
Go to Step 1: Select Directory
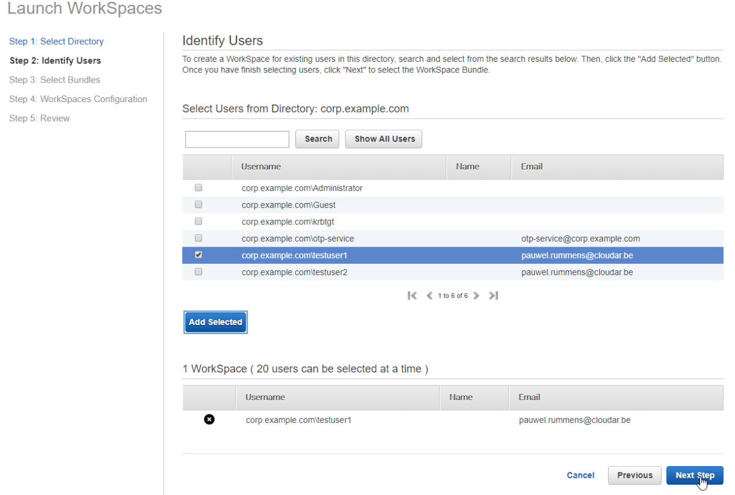pyautogui.click(x=56, y=41)
